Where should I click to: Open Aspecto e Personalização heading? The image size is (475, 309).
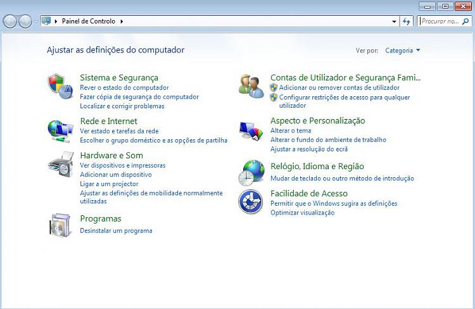click(x=318, y=120)
